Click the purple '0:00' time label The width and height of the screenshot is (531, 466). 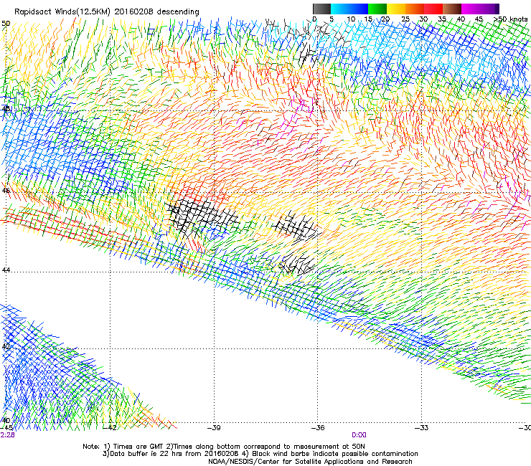359,435
